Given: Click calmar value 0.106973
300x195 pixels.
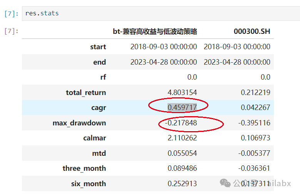Looking at the screenshot, I should click(x=255, y=138).
